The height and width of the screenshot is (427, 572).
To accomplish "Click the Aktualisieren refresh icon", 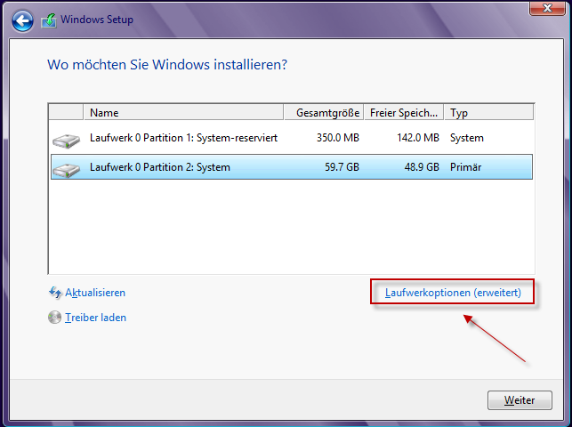I will tap(55, 293).
